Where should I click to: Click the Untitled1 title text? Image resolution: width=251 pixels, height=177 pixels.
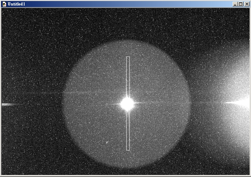[x=16, y=4]
